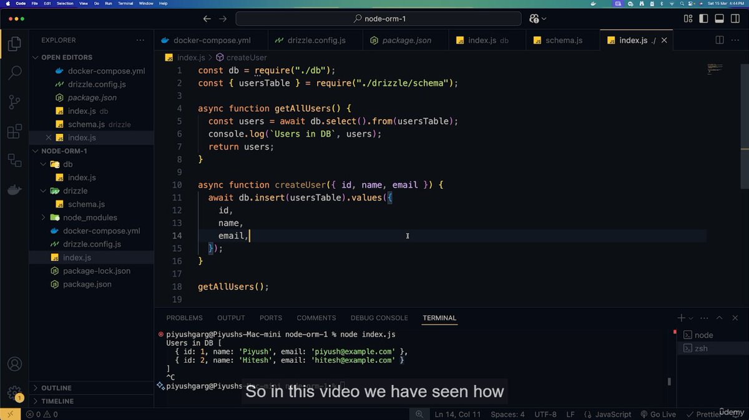Viewport: 749px width, 420px height.
Task: Open the Extensions view
Action: pyautogui.click(x=14, y=131)
